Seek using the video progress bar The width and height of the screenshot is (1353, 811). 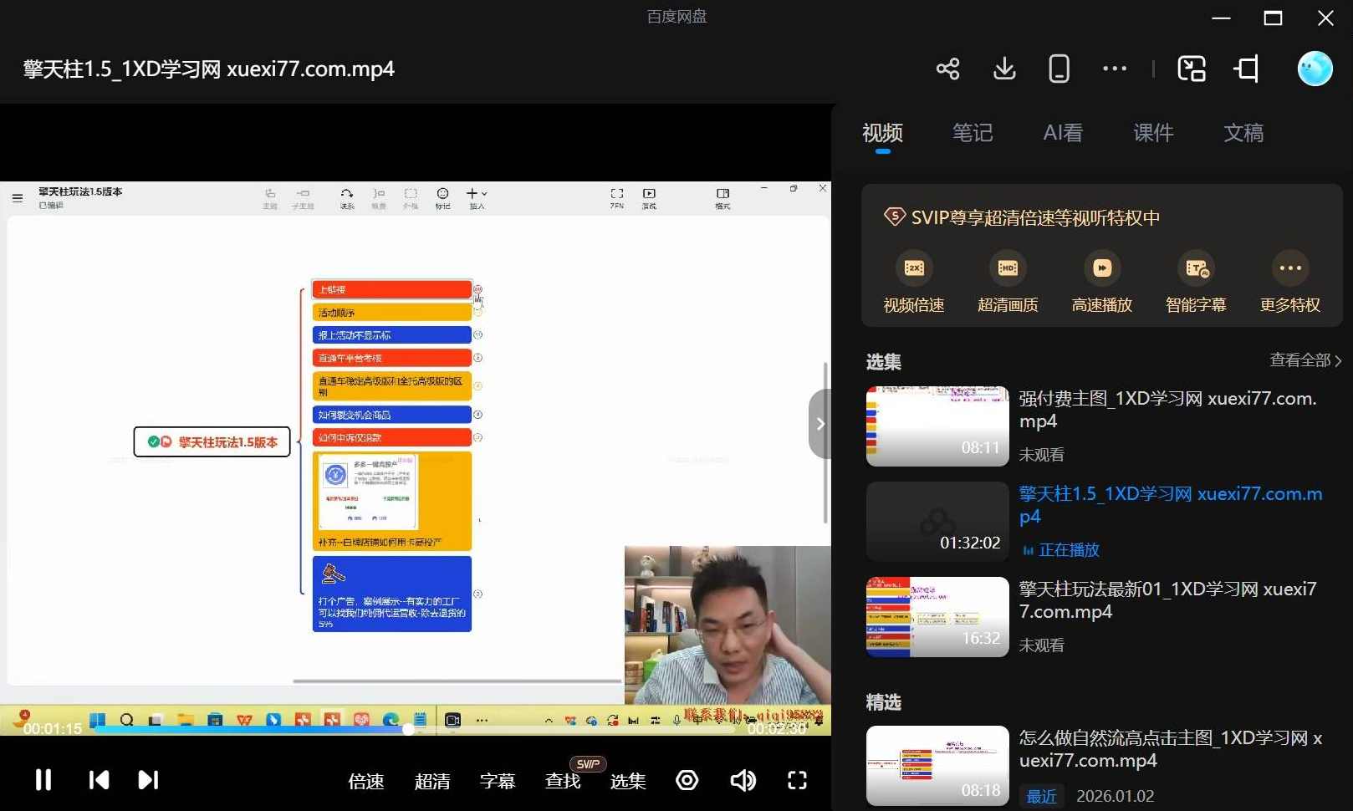coord(418,729)
